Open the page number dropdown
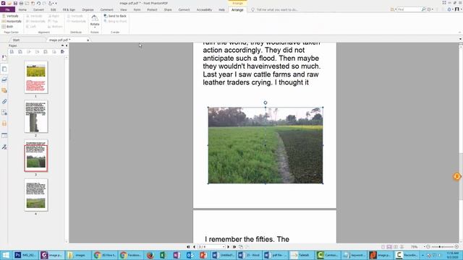Viewport: 463px width, 260px height. (x=224, y=247)
